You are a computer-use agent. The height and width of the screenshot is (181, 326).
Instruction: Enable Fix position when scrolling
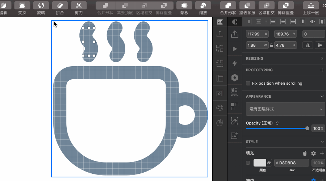[x=248, y=83]
